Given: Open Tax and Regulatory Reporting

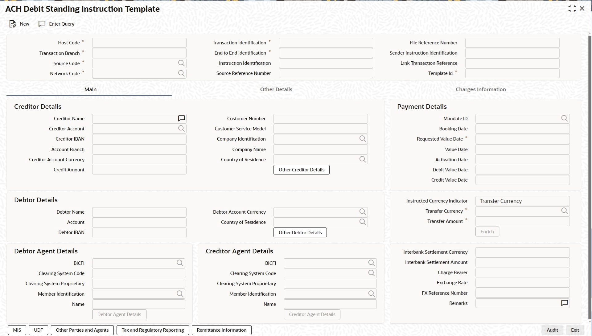Looking at the screenshot, I should pyautogui.click(x=153, y=330).
